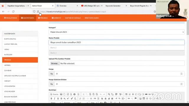Click the Nama Produk input field

(117, 42)
